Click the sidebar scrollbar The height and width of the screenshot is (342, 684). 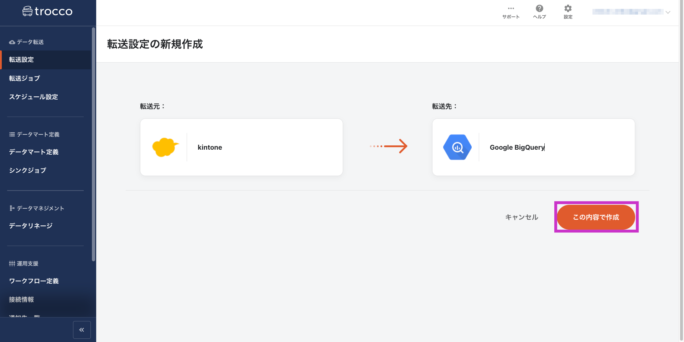point(93,144)
